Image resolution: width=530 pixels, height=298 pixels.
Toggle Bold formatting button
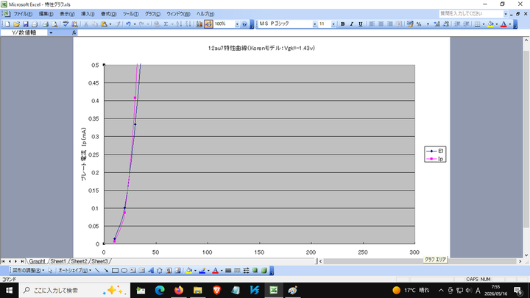pyautogui.click(x=342, y=24)
